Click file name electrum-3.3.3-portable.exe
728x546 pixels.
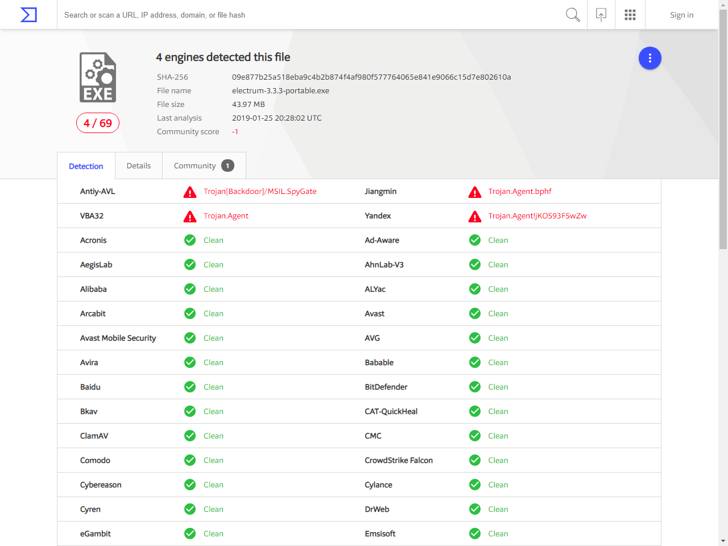coord(280,90)
